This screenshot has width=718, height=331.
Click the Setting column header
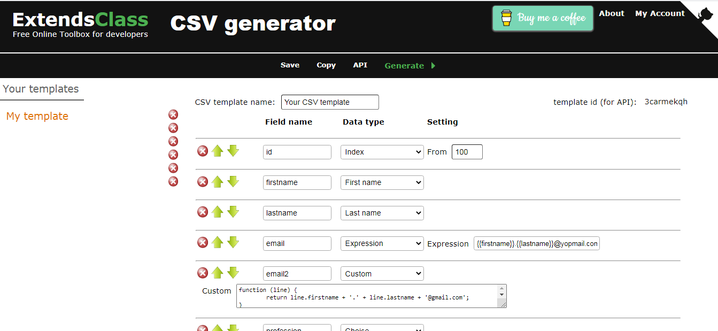point(443,122)
